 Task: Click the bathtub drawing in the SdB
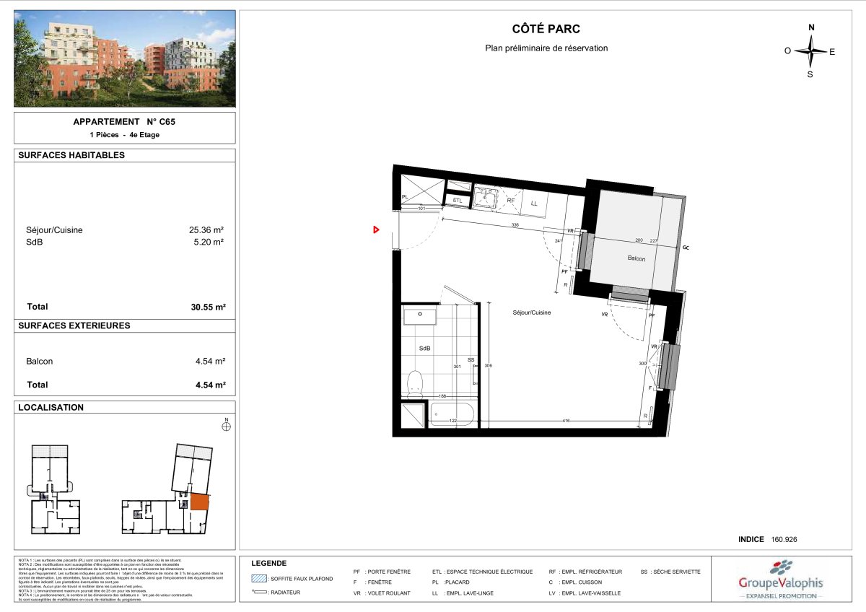tap(452, 415)
